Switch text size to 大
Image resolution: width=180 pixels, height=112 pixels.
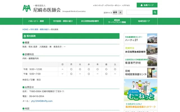pos(120,13)
